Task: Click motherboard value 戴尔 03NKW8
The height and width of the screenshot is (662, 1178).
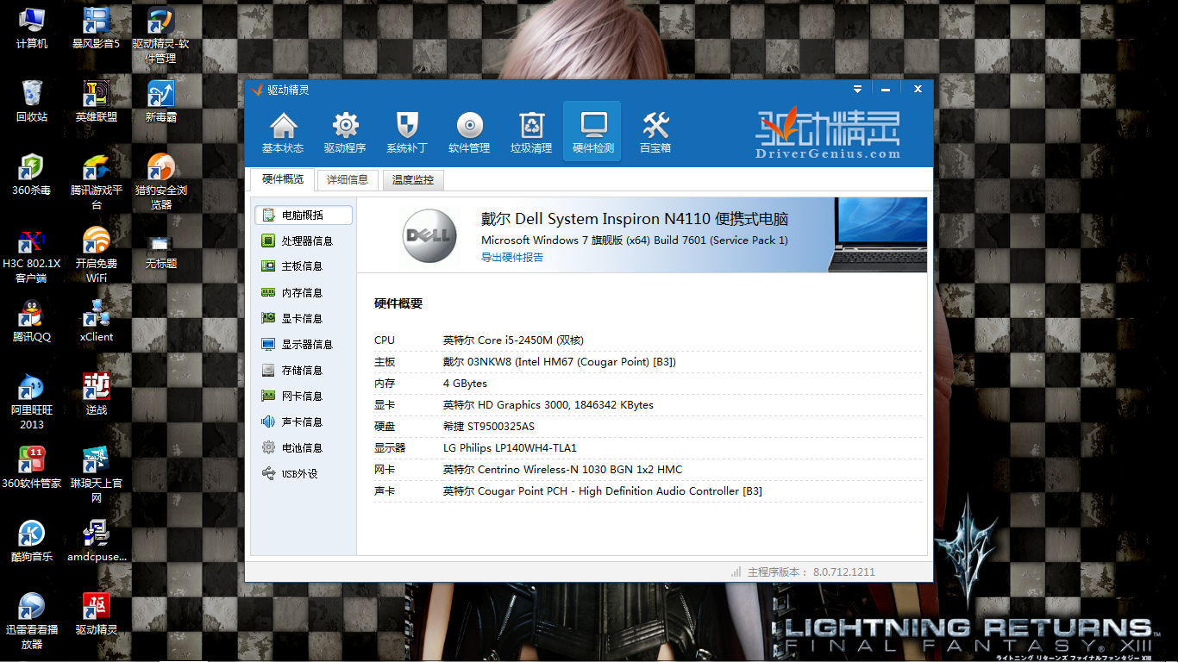Action: [560, 361]
